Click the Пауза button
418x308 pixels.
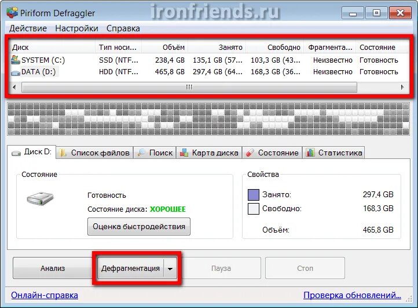221,268
